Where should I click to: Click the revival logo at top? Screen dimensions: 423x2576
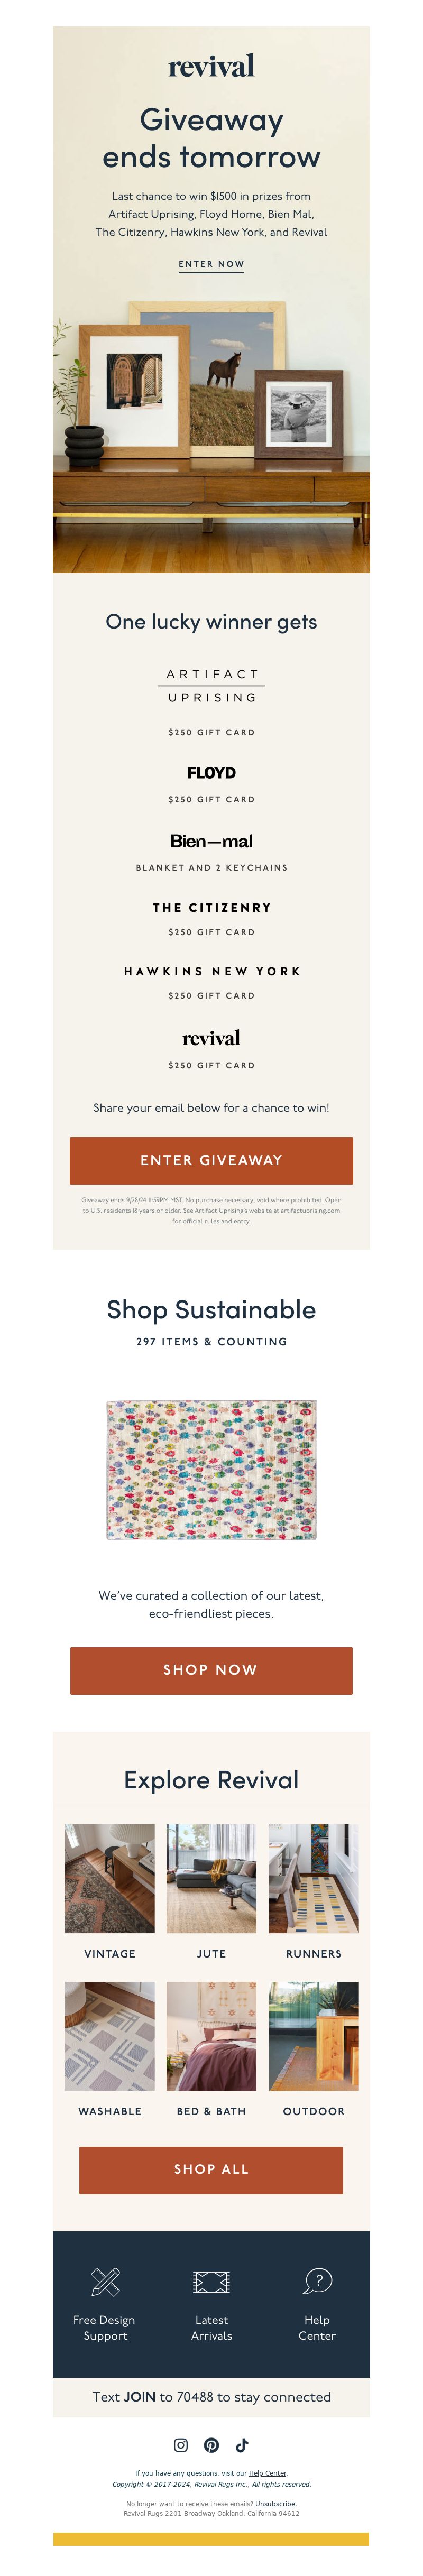(x=211, y=66)
